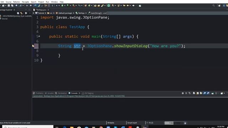Open the Window menu
Screen dimensions: 228x128
[x=55, y=2]
